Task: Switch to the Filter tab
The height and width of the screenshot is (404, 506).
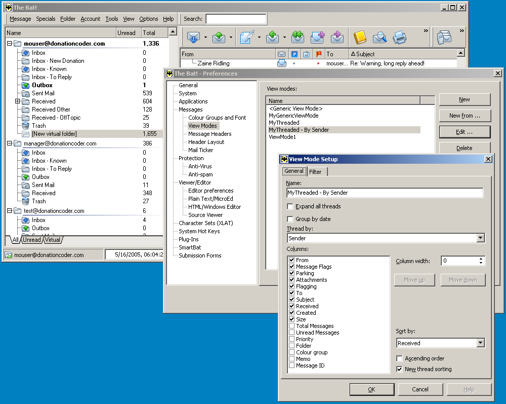Action: pyautogui.click(x=315, y=172)
